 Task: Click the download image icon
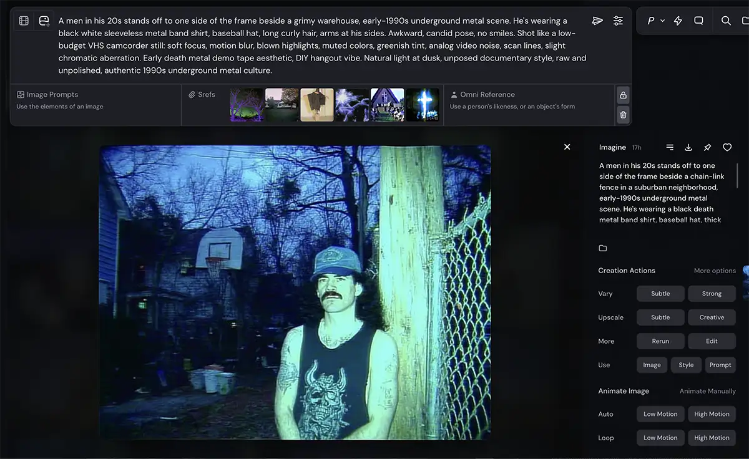click(x=688, y=147)
